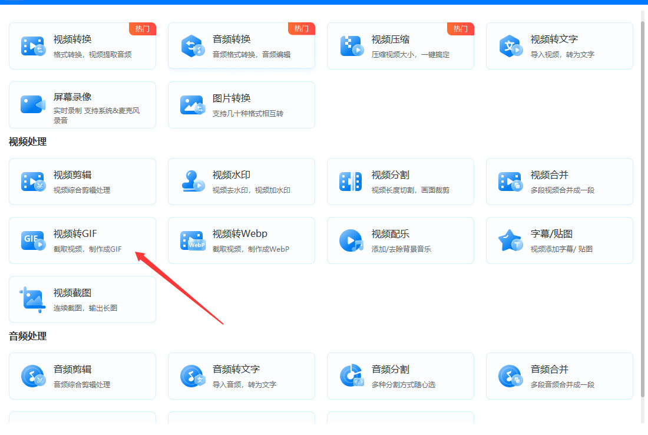Open the 视频剪辑 scissors icon

tap(33, 182)
